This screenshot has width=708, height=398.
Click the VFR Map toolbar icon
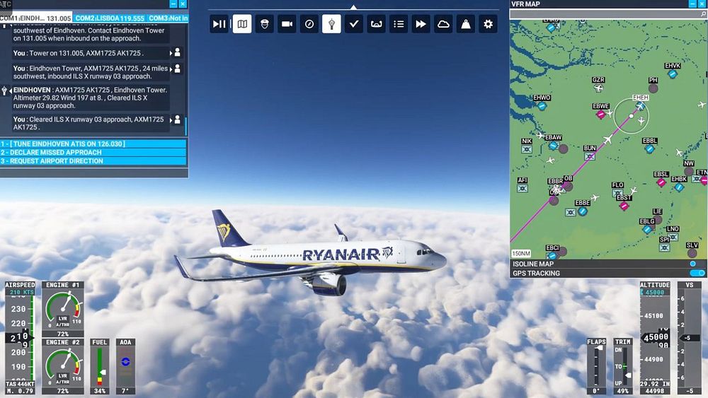[x=242, y=24]
